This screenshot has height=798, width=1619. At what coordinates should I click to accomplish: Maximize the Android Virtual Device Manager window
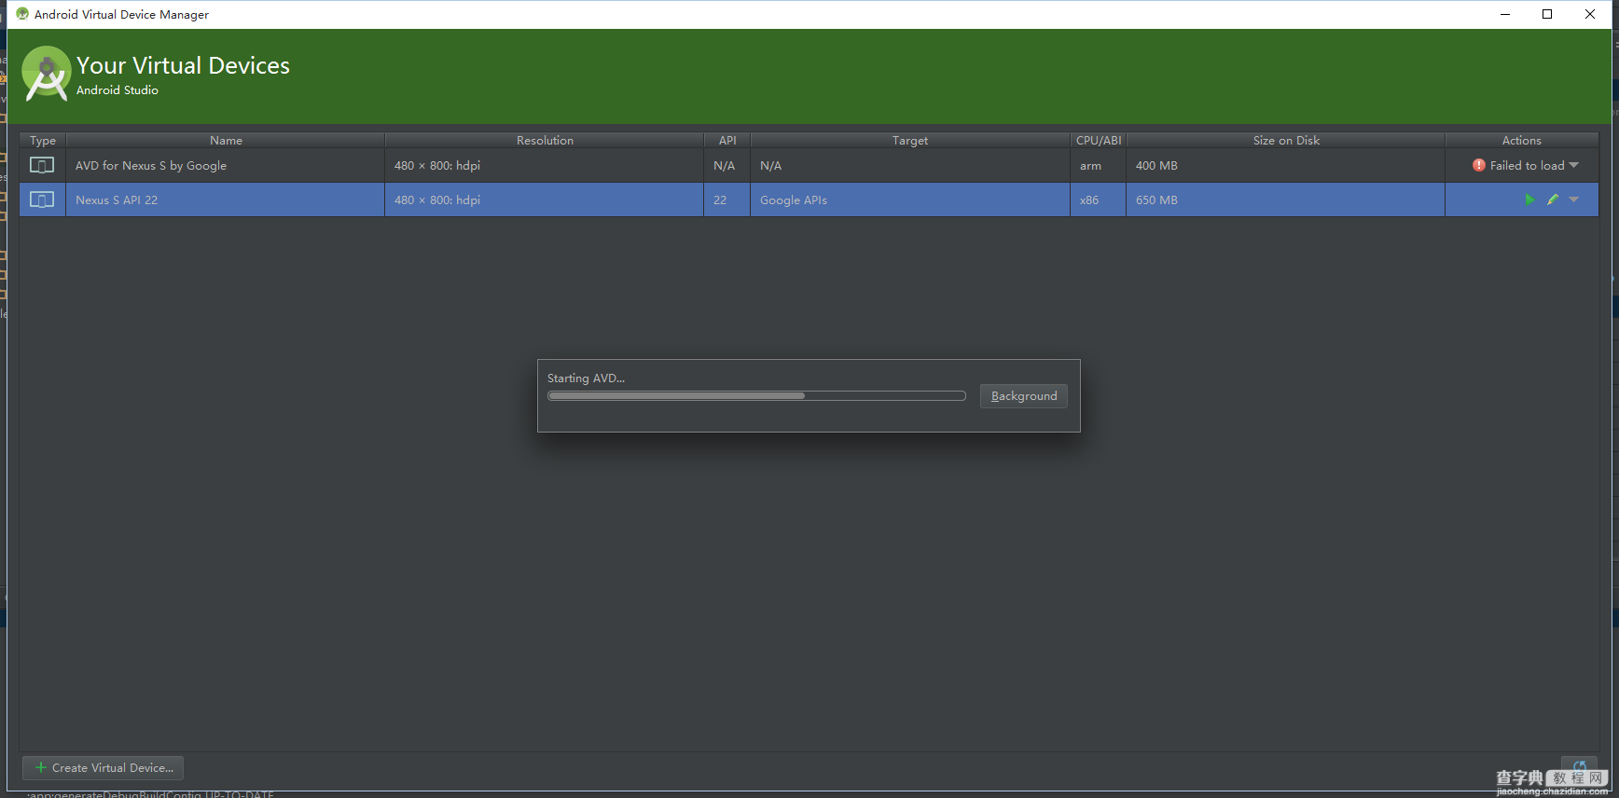(x=1547, y=14)
